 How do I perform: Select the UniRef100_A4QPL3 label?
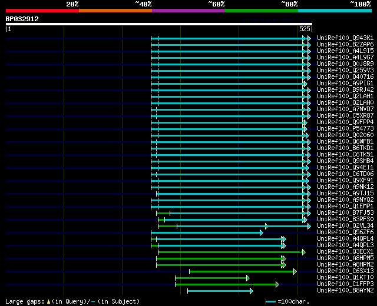click(345, 245)
